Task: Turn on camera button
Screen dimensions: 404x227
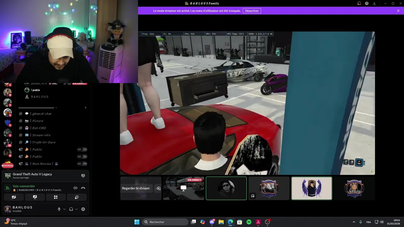Action: [x=14, y=197]
